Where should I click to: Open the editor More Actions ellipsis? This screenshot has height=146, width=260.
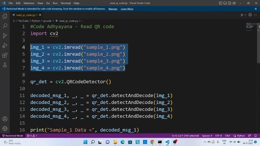coord(255,15)
